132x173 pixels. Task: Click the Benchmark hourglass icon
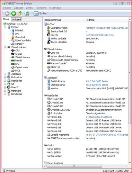(9, 94)
